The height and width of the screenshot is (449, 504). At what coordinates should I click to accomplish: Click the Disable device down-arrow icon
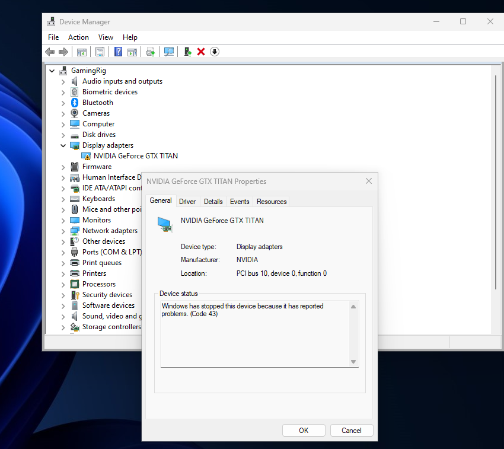(215, 52)
